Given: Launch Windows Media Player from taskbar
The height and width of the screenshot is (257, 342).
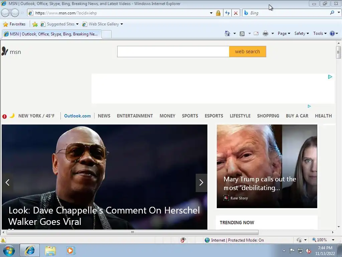Looking at the screenshot, I should [x=70, y=250].
